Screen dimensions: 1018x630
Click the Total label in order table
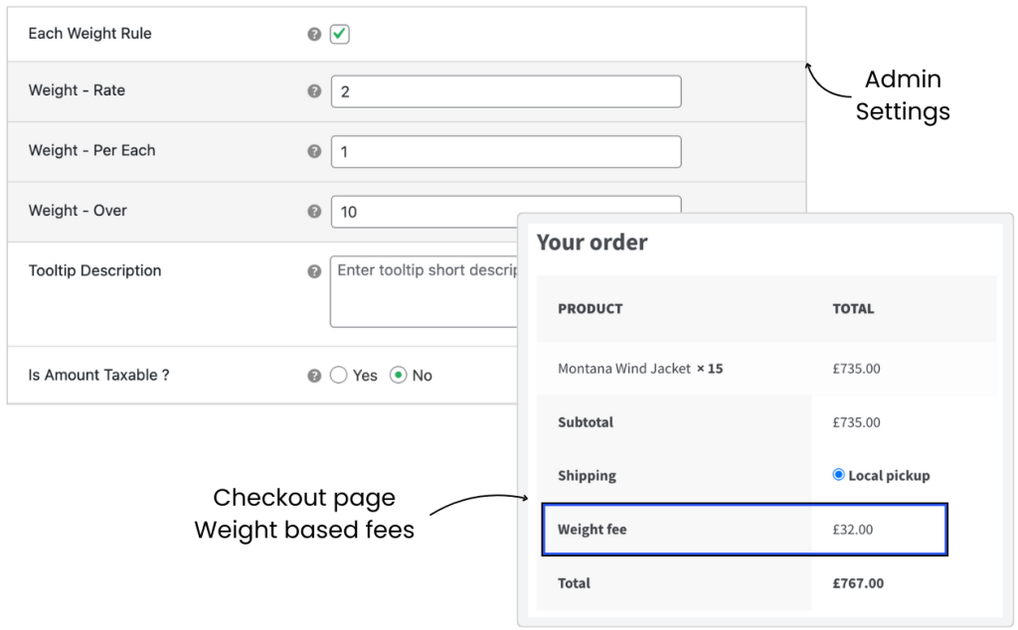coord(574,583)
